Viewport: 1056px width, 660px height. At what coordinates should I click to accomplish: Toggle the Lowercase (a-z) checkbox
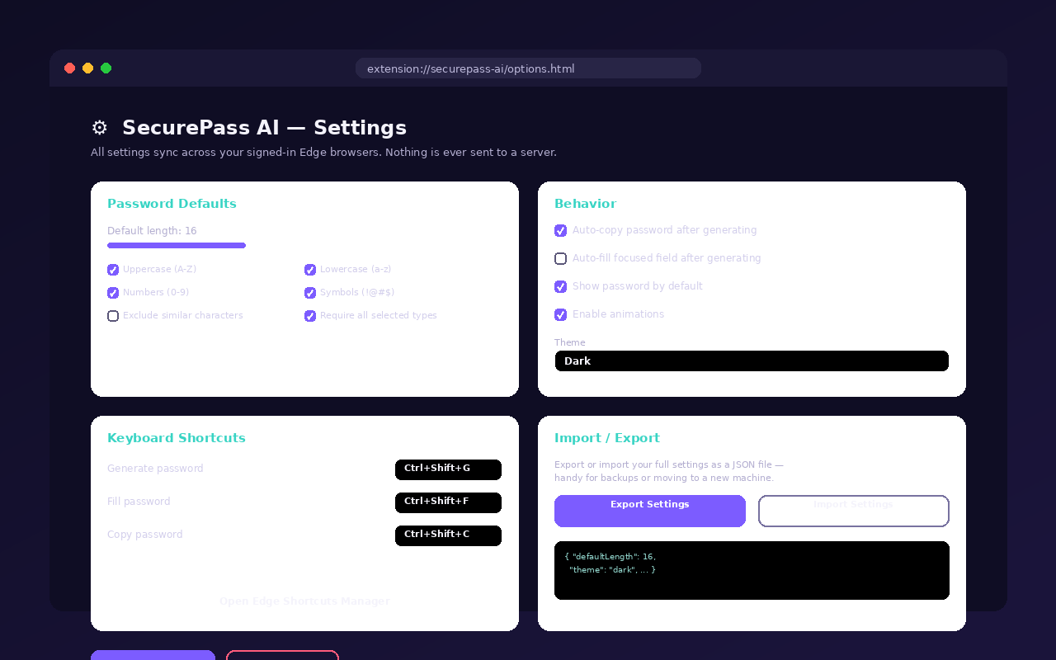point(310,270)
